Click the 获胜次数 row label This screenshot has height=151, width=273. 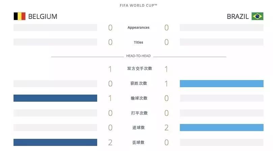tap(139, 83)
